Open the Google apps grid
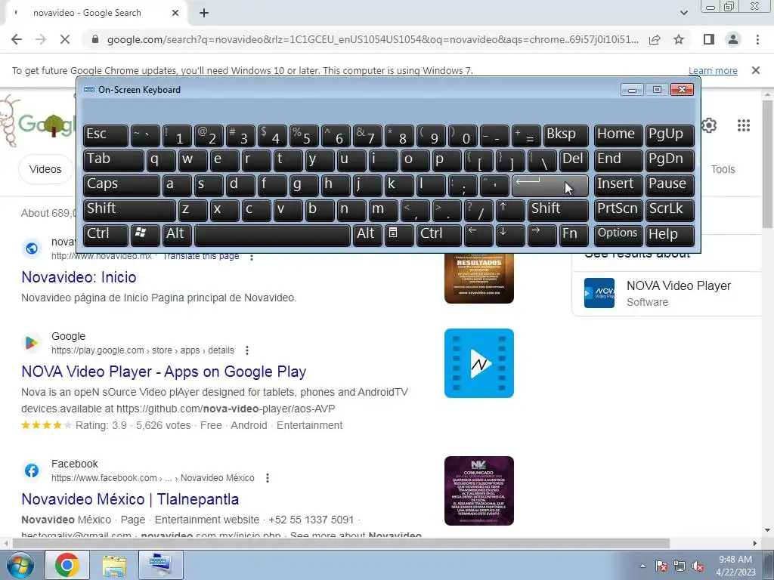 click(x=744, y=125)
